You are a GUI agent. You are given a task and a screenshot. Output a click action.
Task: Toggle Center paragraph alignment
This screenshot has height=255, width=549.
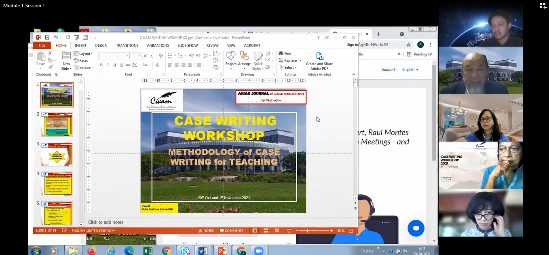coord(177,65)
